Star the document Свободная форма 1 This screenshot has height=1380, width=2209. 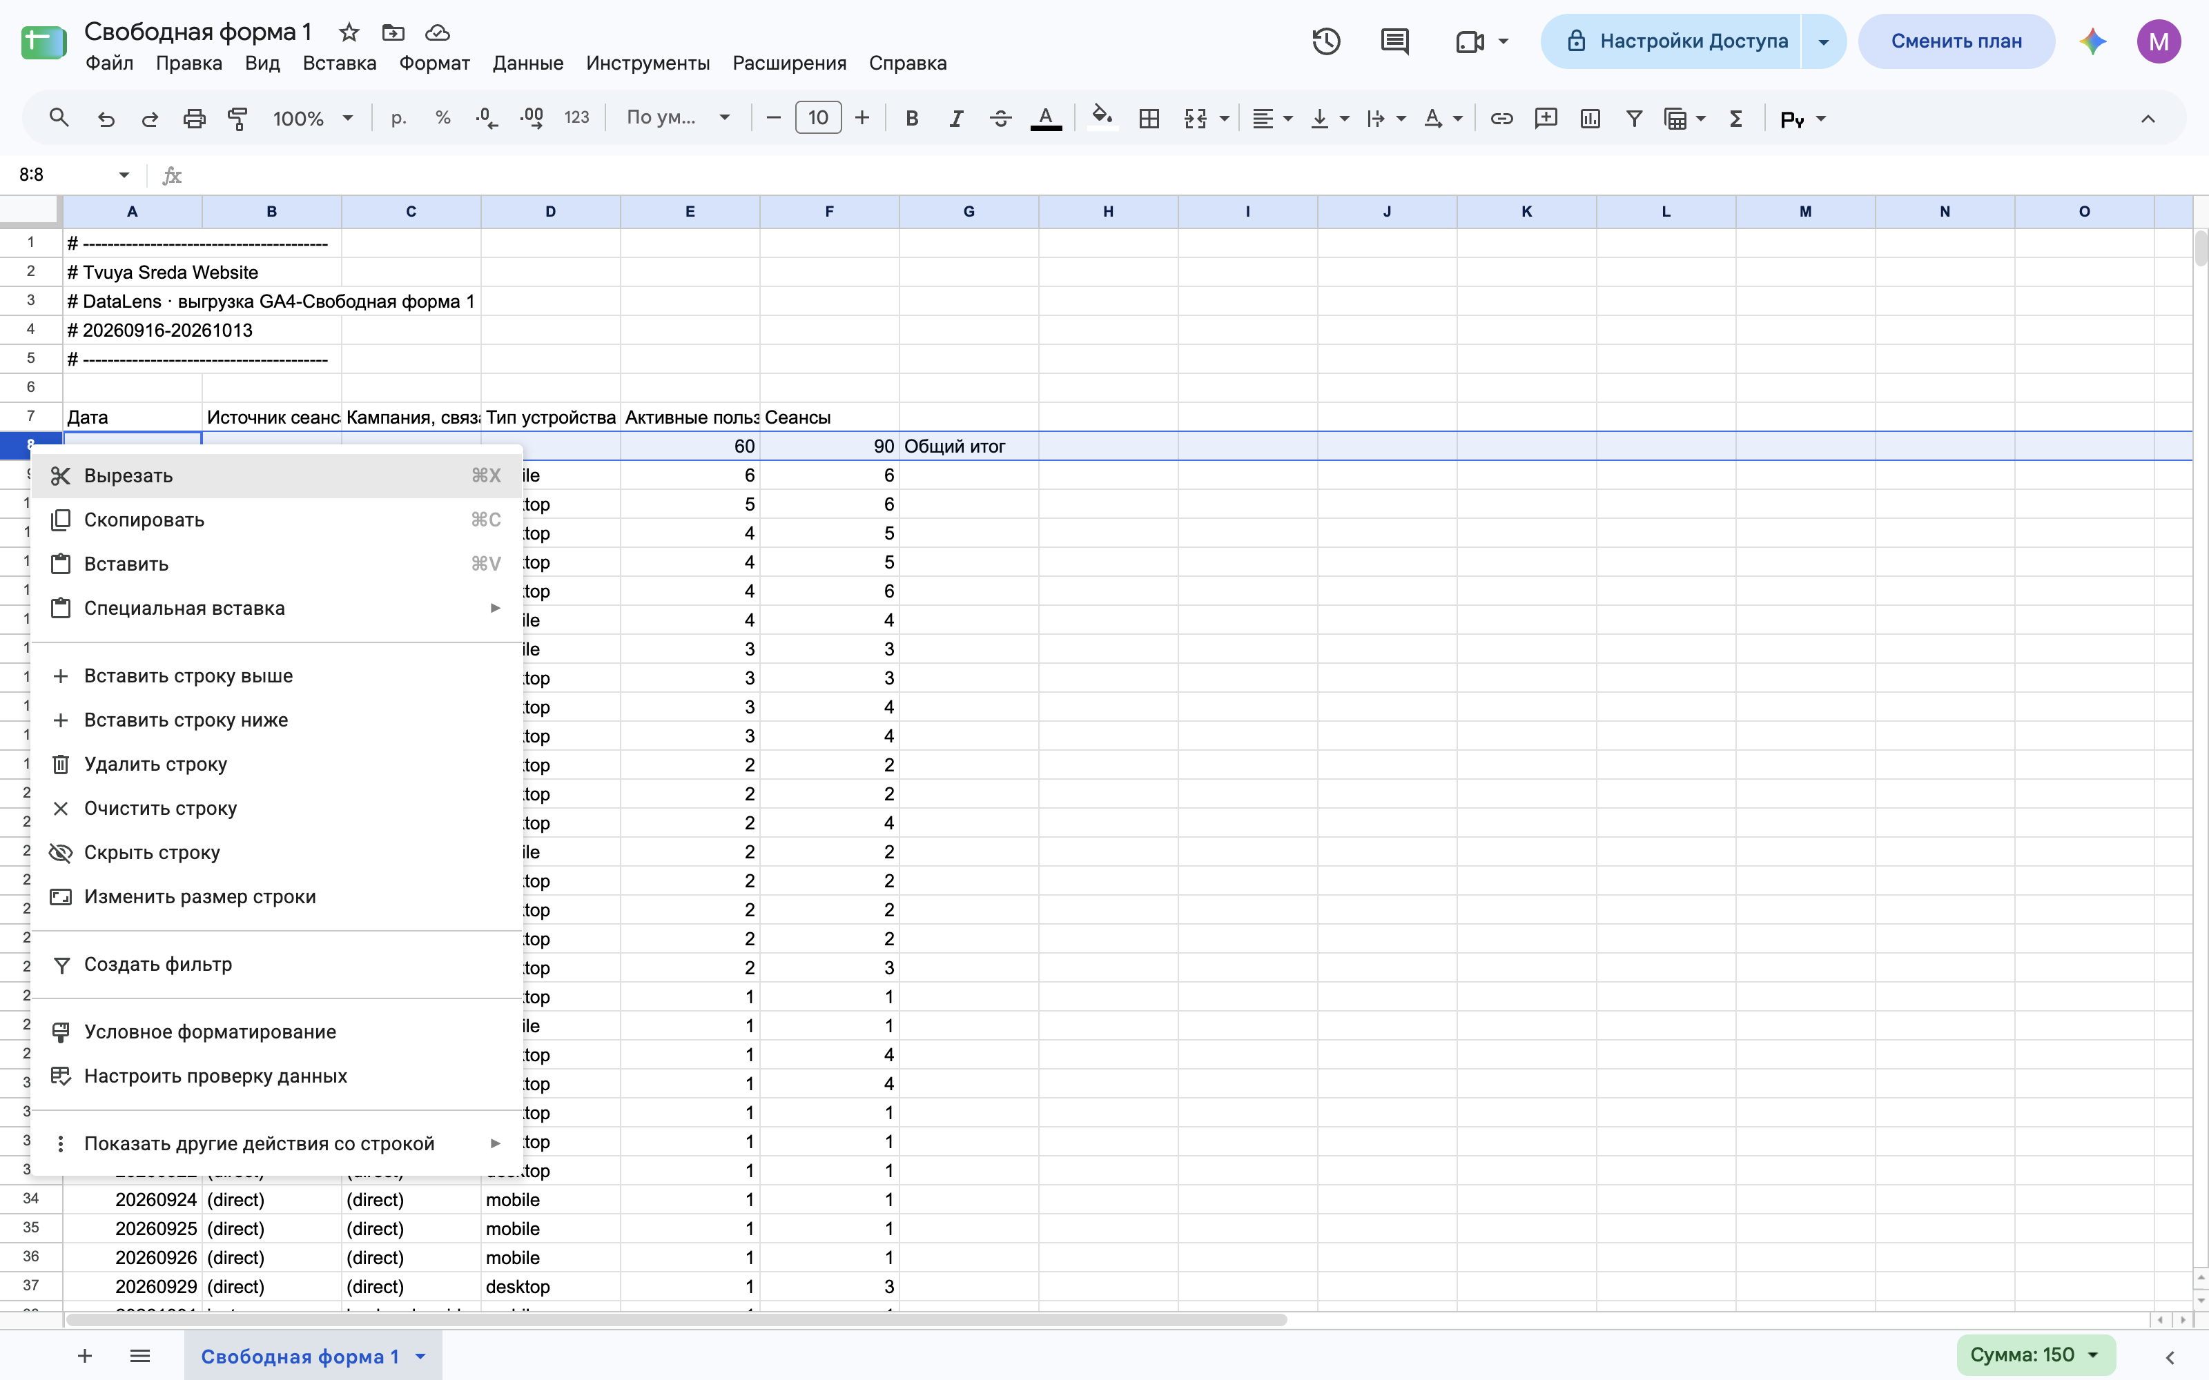(x=349, y=33)
